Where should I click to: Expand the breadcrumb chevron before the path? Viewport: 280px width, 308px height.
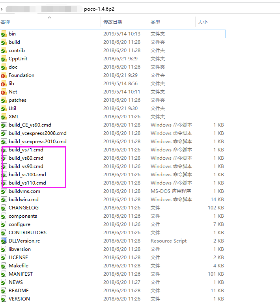pos(2,9)
